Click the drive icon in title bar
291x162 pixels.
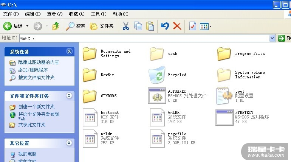tap(3, 5)
